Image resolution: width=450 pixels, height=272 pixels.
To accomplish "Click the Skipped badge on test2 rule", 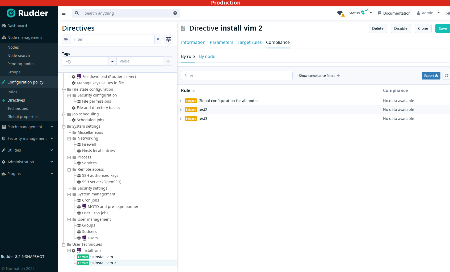I will pyautogui.click(x=191, y=110).
